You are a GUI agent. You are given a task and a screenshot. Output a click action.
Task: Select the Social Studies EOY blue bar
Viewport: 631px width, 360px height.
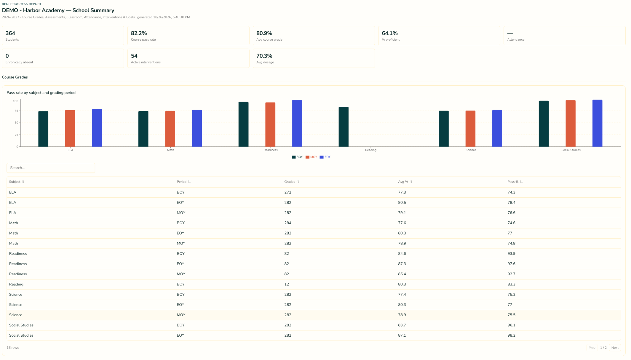597,123
